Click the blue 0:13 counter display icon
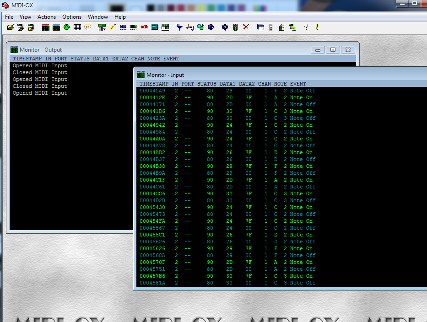This screenshot has height=322, width=427. point(123,27)
